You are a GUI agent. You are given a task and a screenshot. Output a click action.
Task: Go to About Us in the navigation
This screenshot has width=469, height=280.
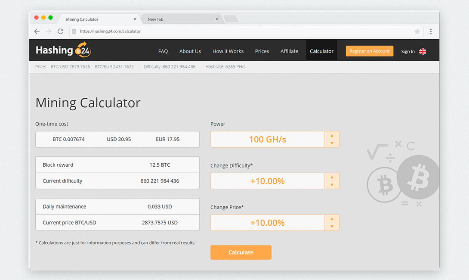tap(190, 51)
